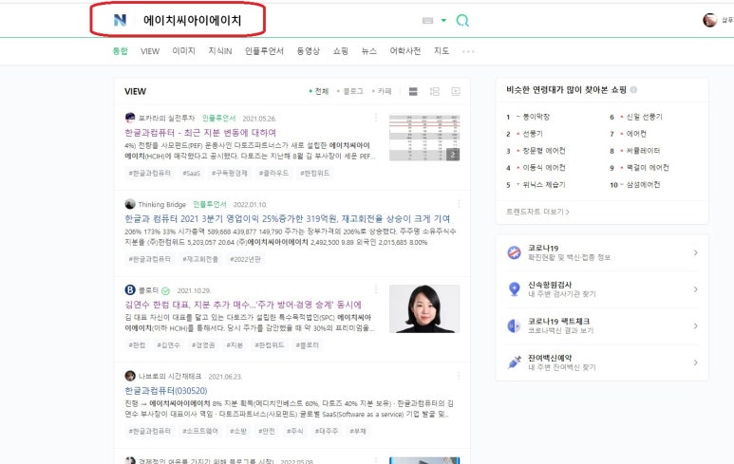The width and height of the screenshot is (734, 464).
Task: Open the 지도 tab
Action: [x=441, y=51]
